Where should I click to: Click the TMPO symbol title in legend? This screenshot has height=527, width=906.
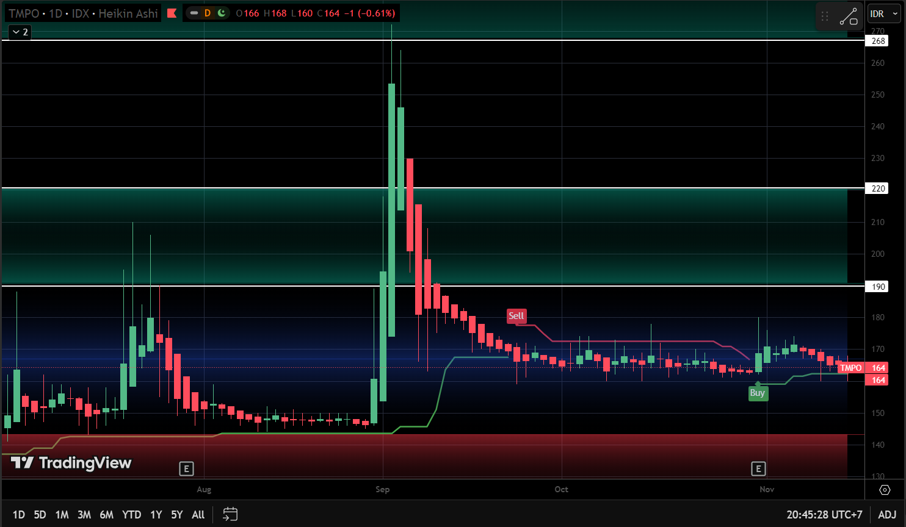pos(23,13)
